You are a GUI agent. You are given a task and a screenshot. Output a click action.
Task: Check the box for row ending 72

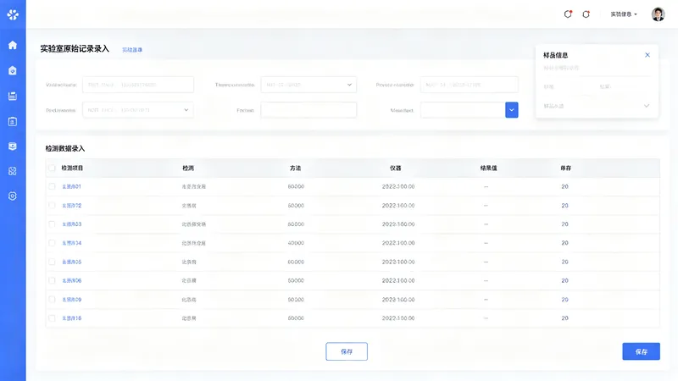click(x=52, y=206)
